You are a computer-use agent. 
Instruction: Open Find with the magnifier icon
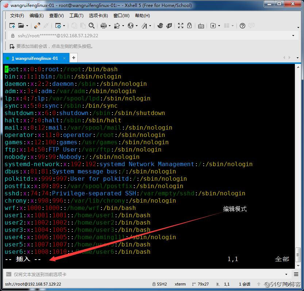[92, 26]
